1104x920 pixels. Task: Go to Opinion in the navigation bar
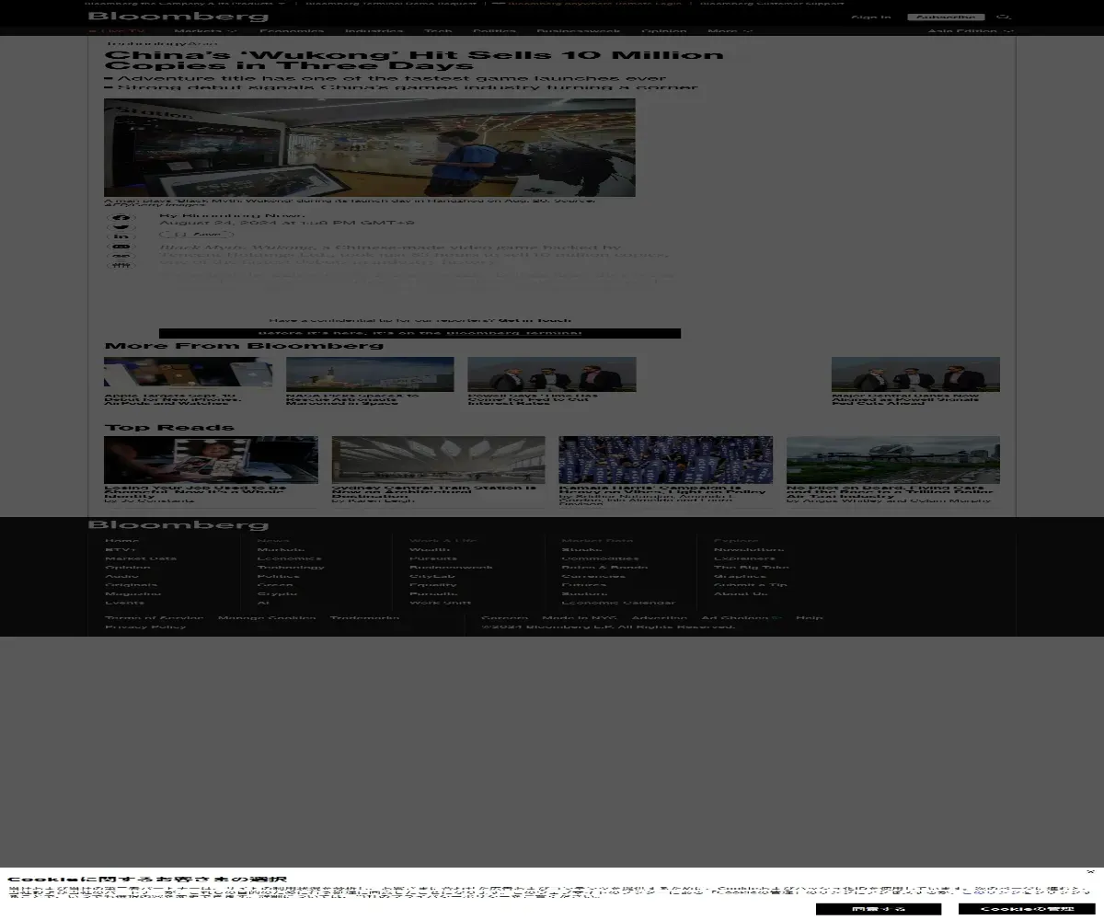point(664,31)
